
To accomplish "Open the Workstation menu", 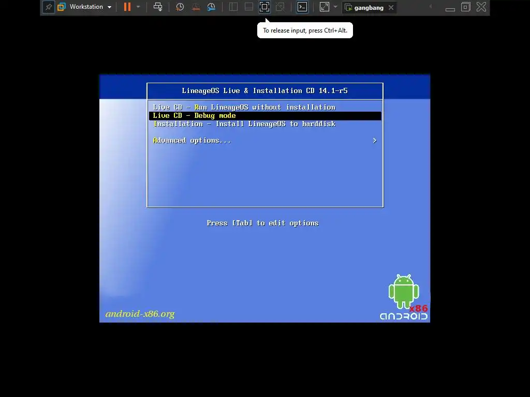I will (84, 7).
